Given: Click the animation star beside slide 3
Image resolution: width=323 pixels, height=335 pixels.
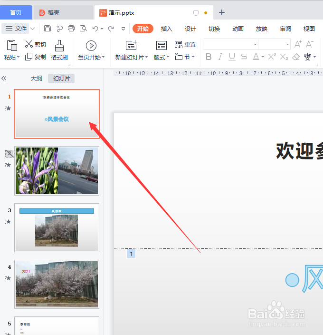Looking at the screenshot, I should [x=8, y=222].
